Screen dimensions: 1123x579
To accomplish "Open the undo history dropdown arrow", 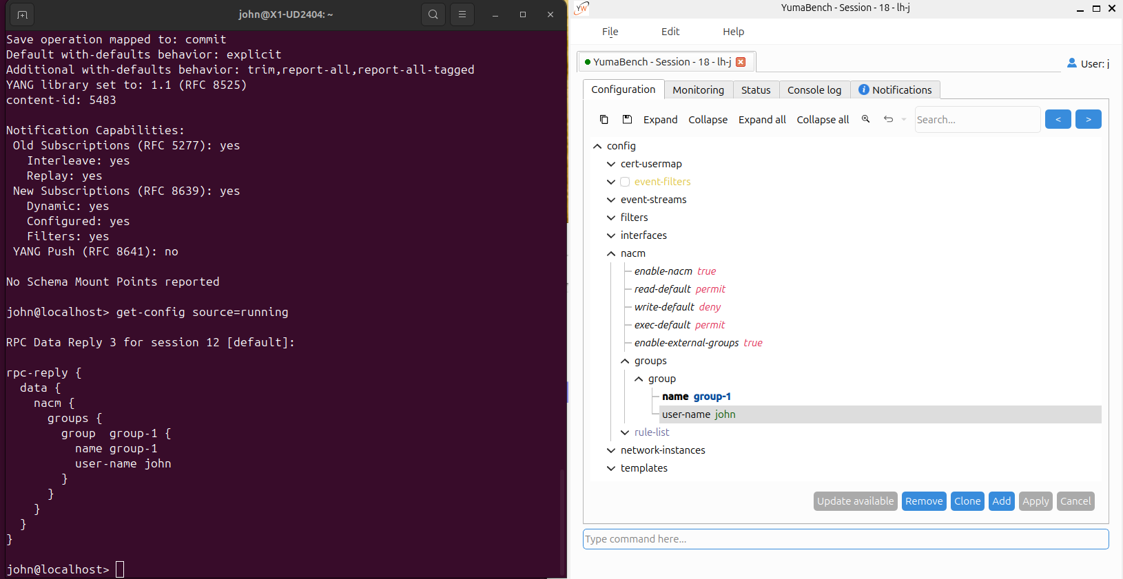I will pyautogui.click(x=904, y=120).
